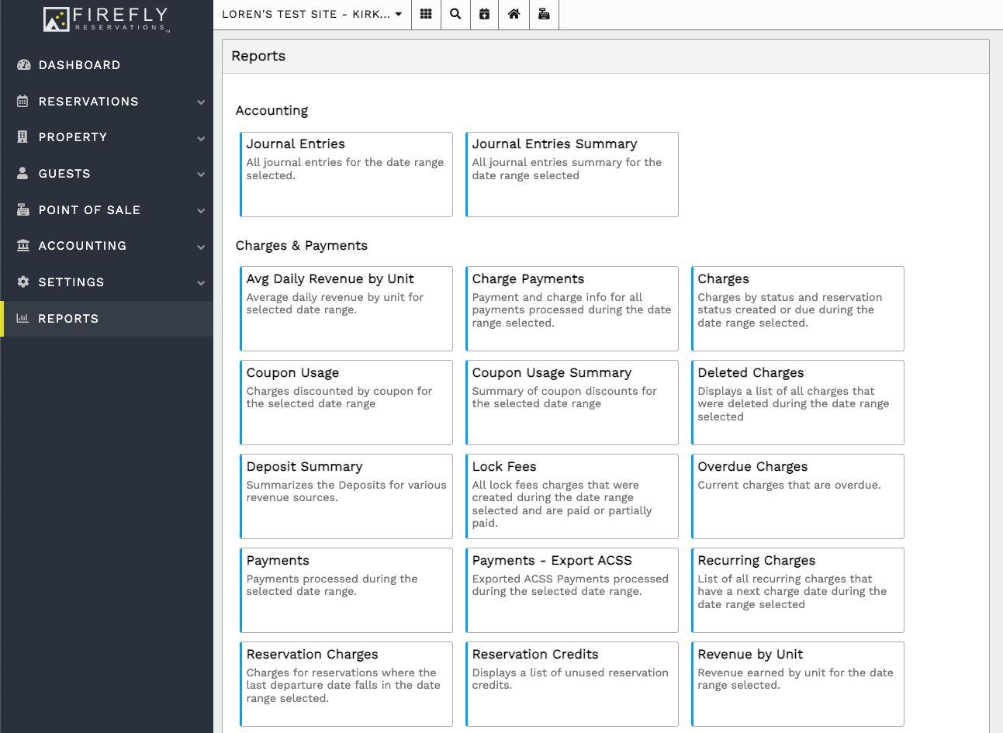Open the Charges report card
The height and width of the screenshot is (733, 1003).
797,309
